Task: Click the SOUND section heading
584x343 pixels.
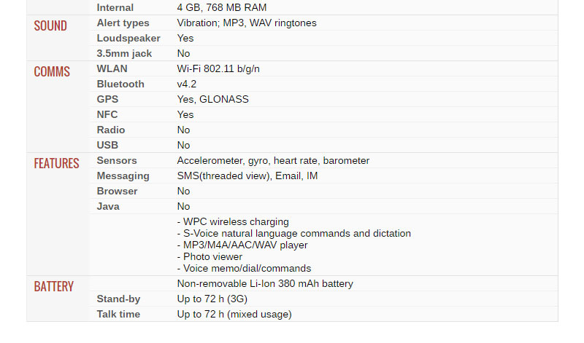Action: click(x=50, y=25)
